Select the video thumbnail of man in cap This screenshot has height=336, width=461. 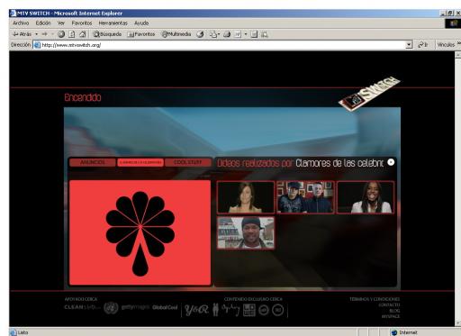point(246,233)
